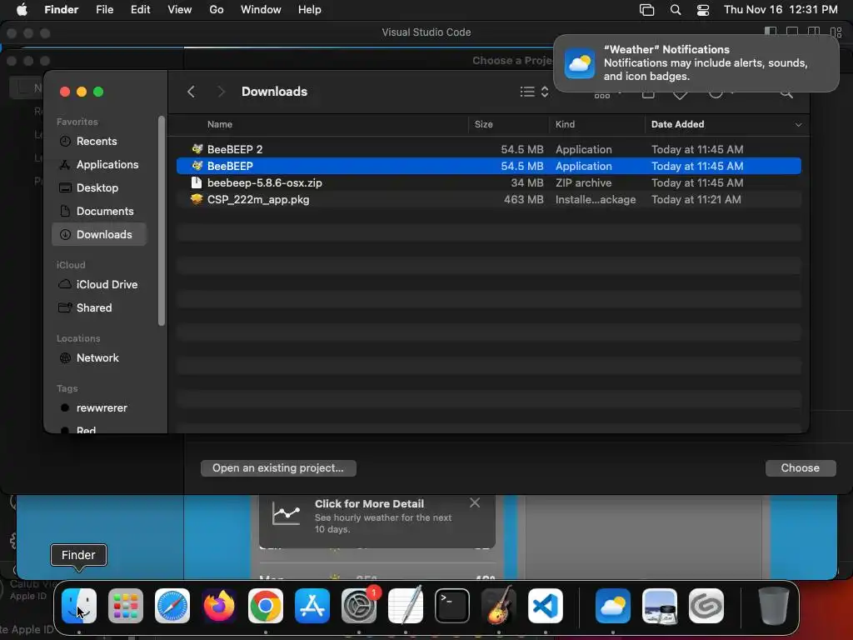Close the Click for More Detail tip
This screenshot has height=640, width=853.
475,502
